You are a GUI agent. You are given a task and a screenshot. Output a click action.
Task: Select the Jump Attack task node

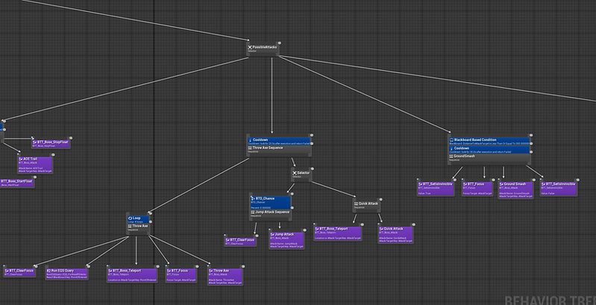(286, 240)
